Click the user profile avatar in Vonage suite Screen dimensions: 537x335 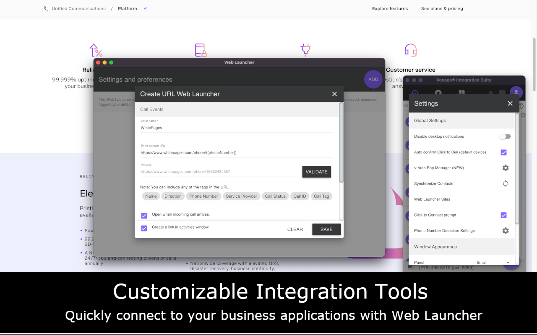[516, 93]
